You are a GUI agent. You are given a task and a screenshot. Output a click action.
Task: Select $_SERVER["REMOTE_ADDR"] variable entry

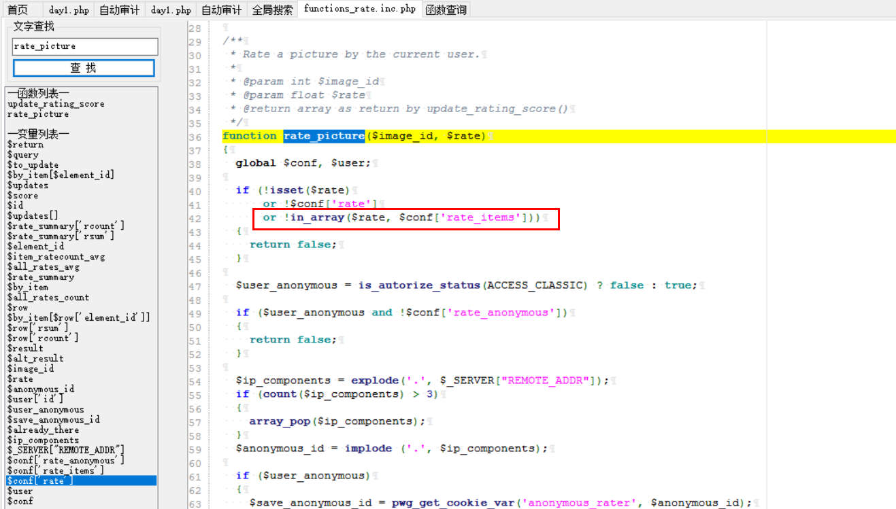point(65,451)
